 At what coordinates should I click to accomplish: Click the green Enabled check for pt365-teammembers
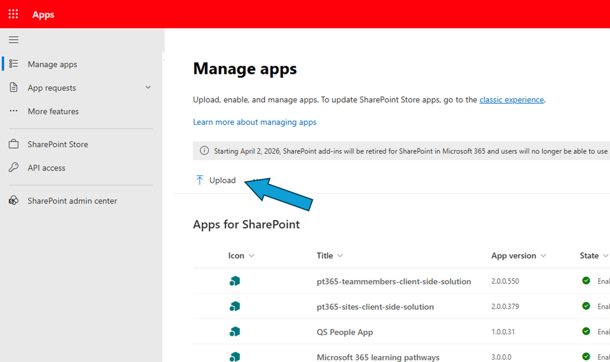click(x=586, y=281)
